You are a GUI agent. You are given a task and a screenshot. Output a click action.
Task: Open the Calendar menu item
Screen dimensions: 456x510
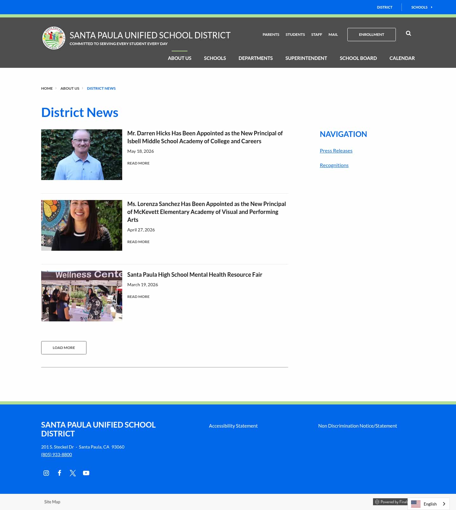pyautogui.click(x=402, y=58)
